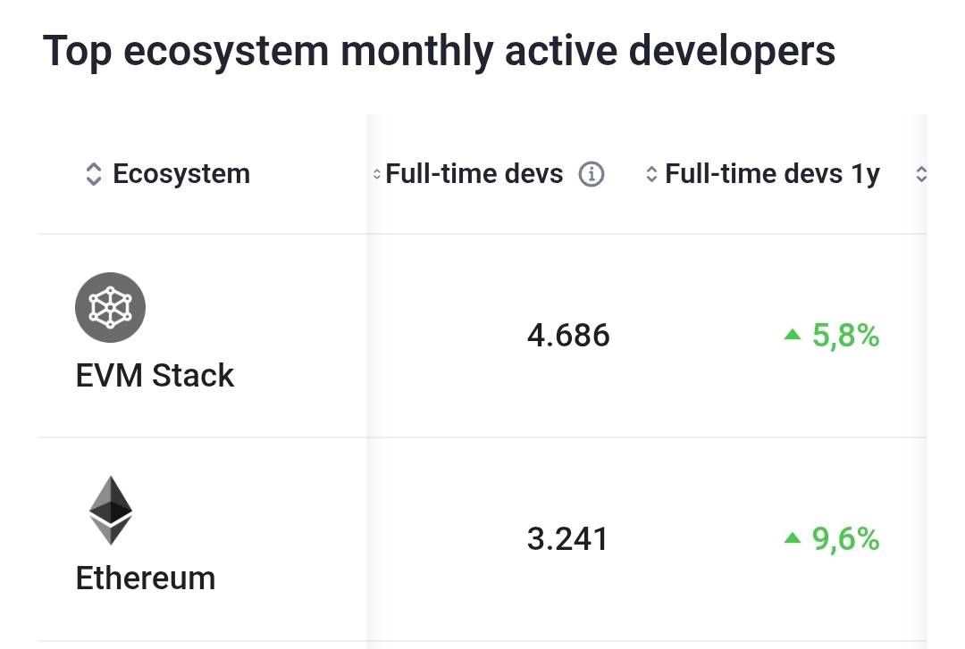
Task: Open the Full-time devs info tooltip icon
Action: pyautogui.click(x=592, y=174)
